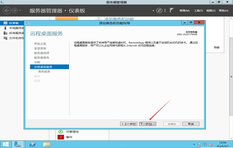Screen dimensions: 233x148
Task: Open the dropdown arrow left of refresh icon
Action: 153,11
